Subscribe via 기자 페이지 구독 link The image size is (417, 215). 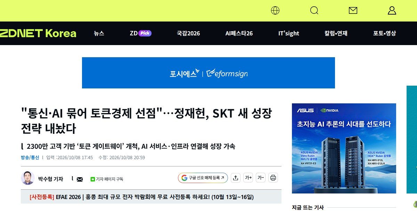(x=107, y=179)
